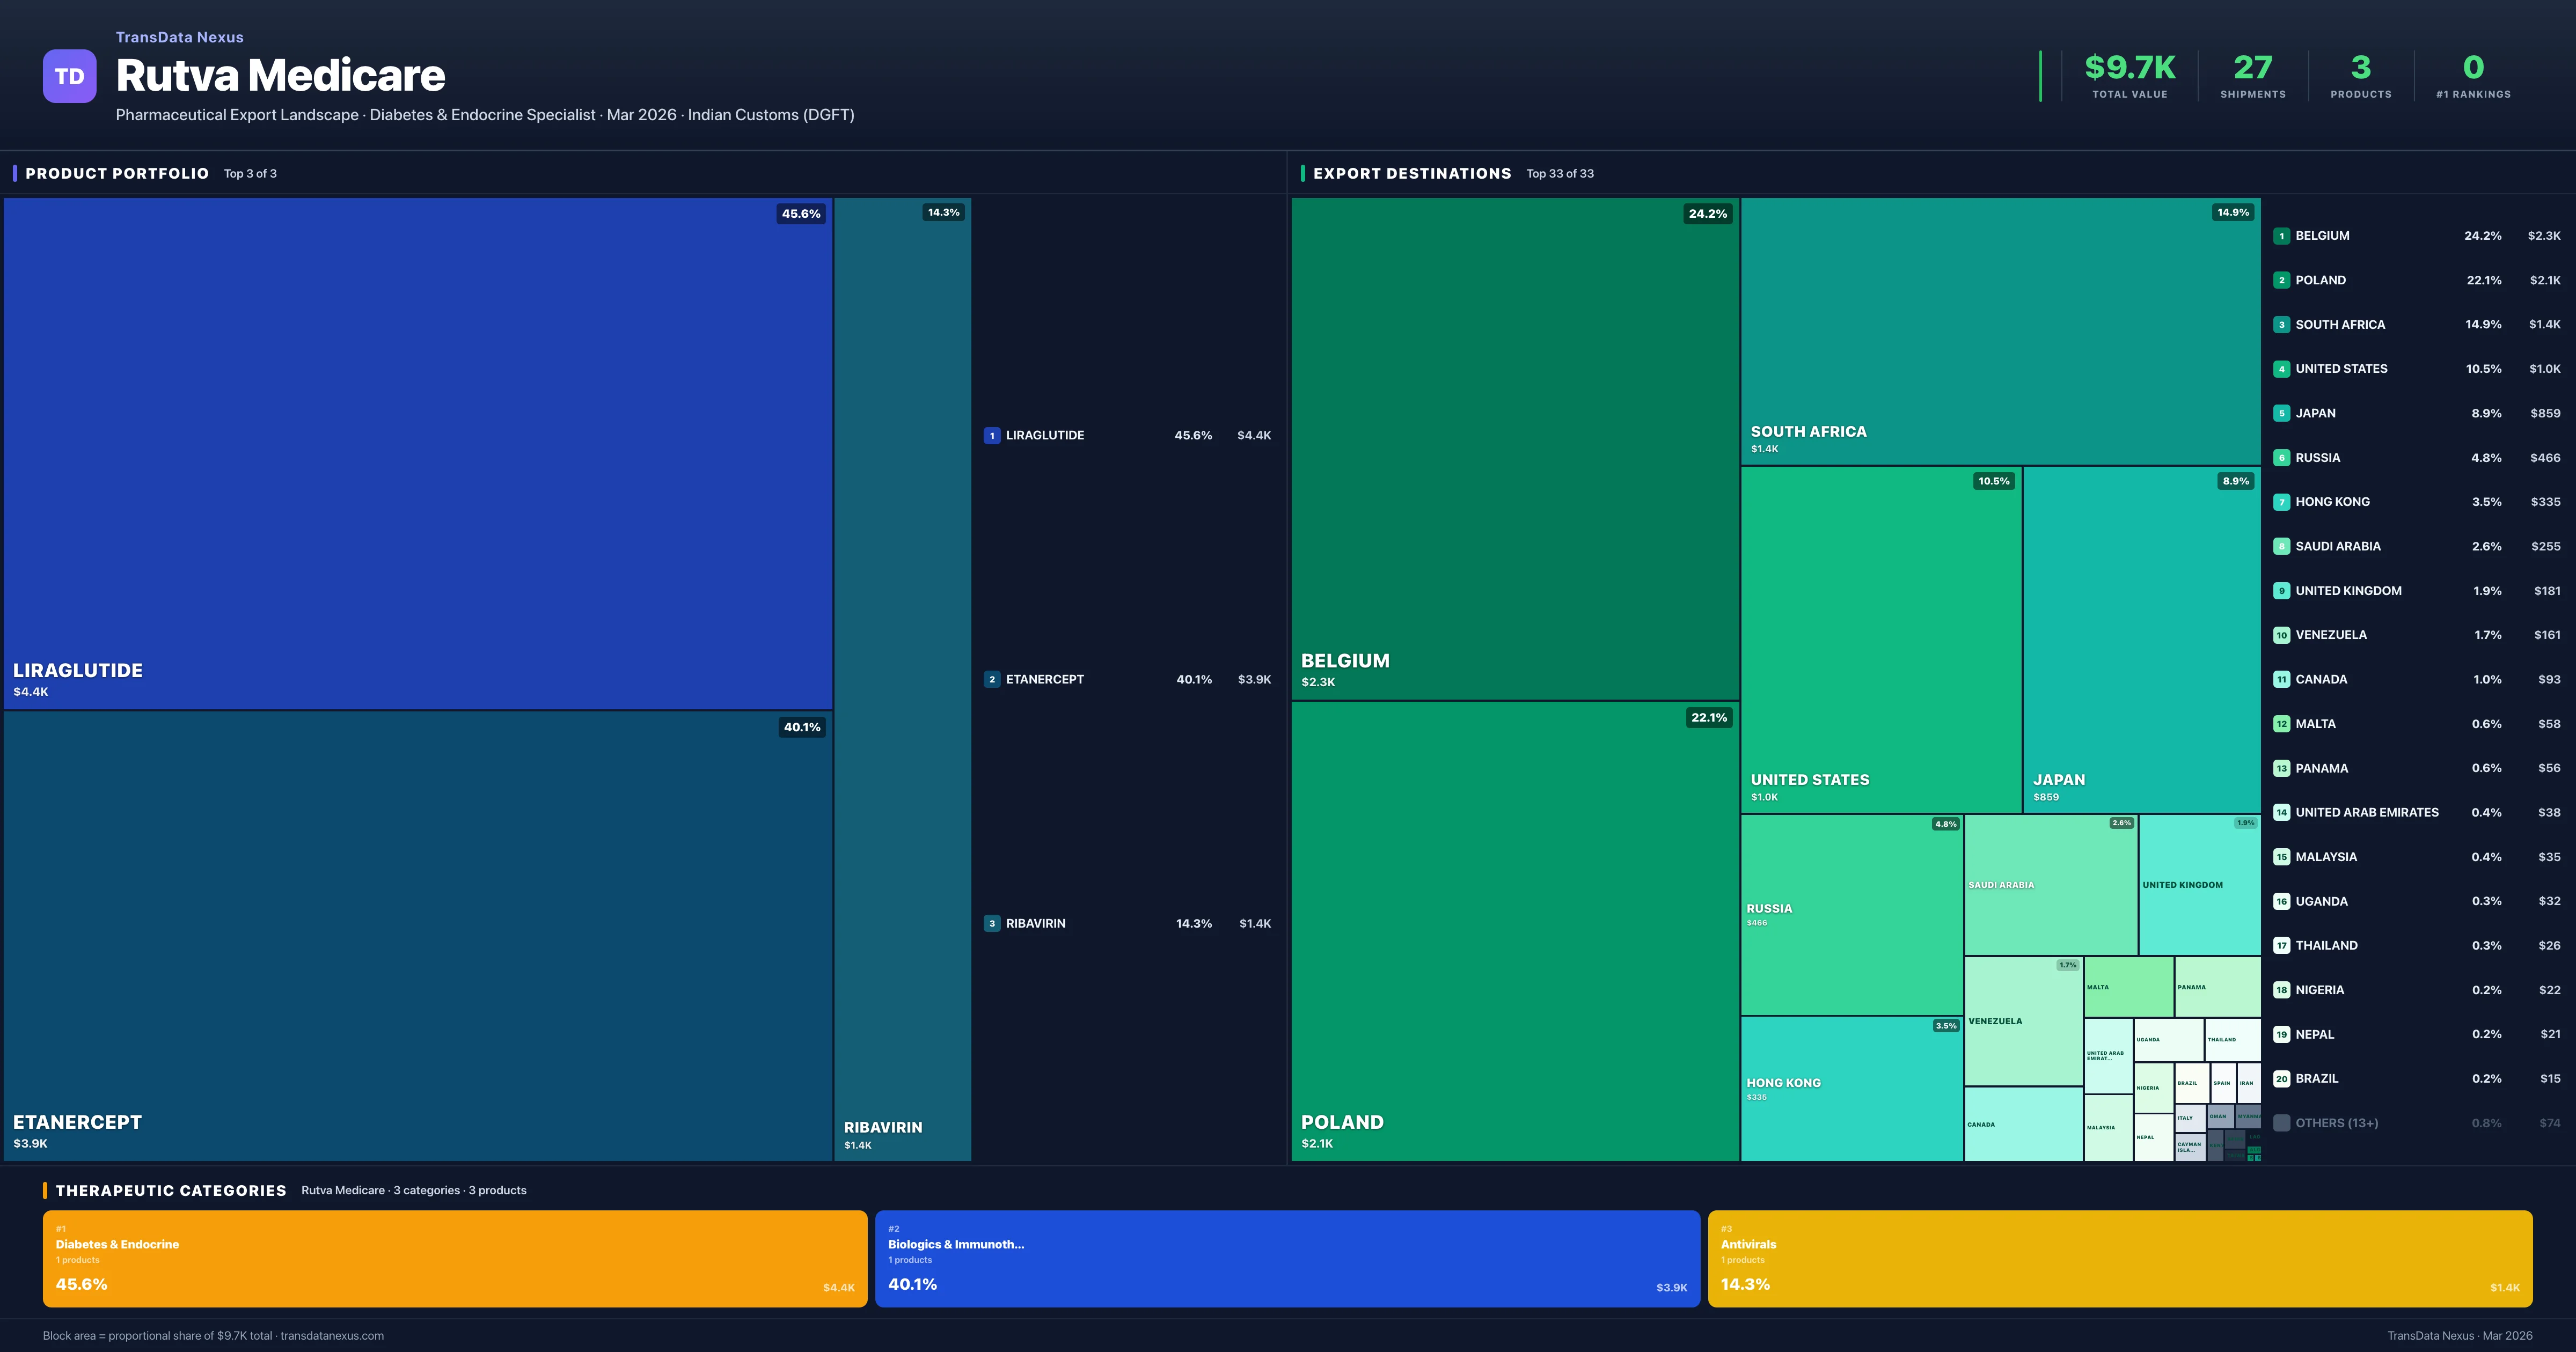Click rank 5 badge next to Japan
The image size is (2576, 1352).
2281,413
